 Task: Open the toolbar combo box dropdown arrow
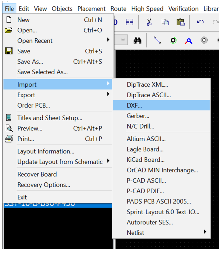123,39
